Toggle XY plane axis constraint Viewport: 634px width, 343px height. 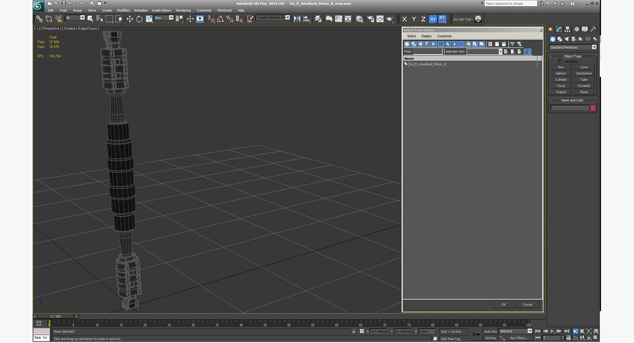coord(433,19)
